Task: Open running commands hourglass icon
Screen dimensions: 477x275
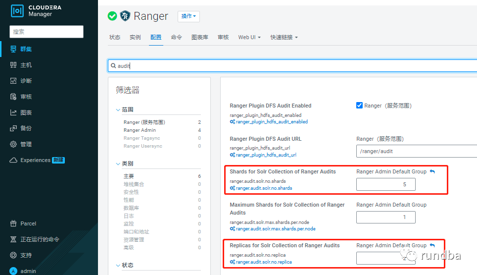Action: pos(13,239)
